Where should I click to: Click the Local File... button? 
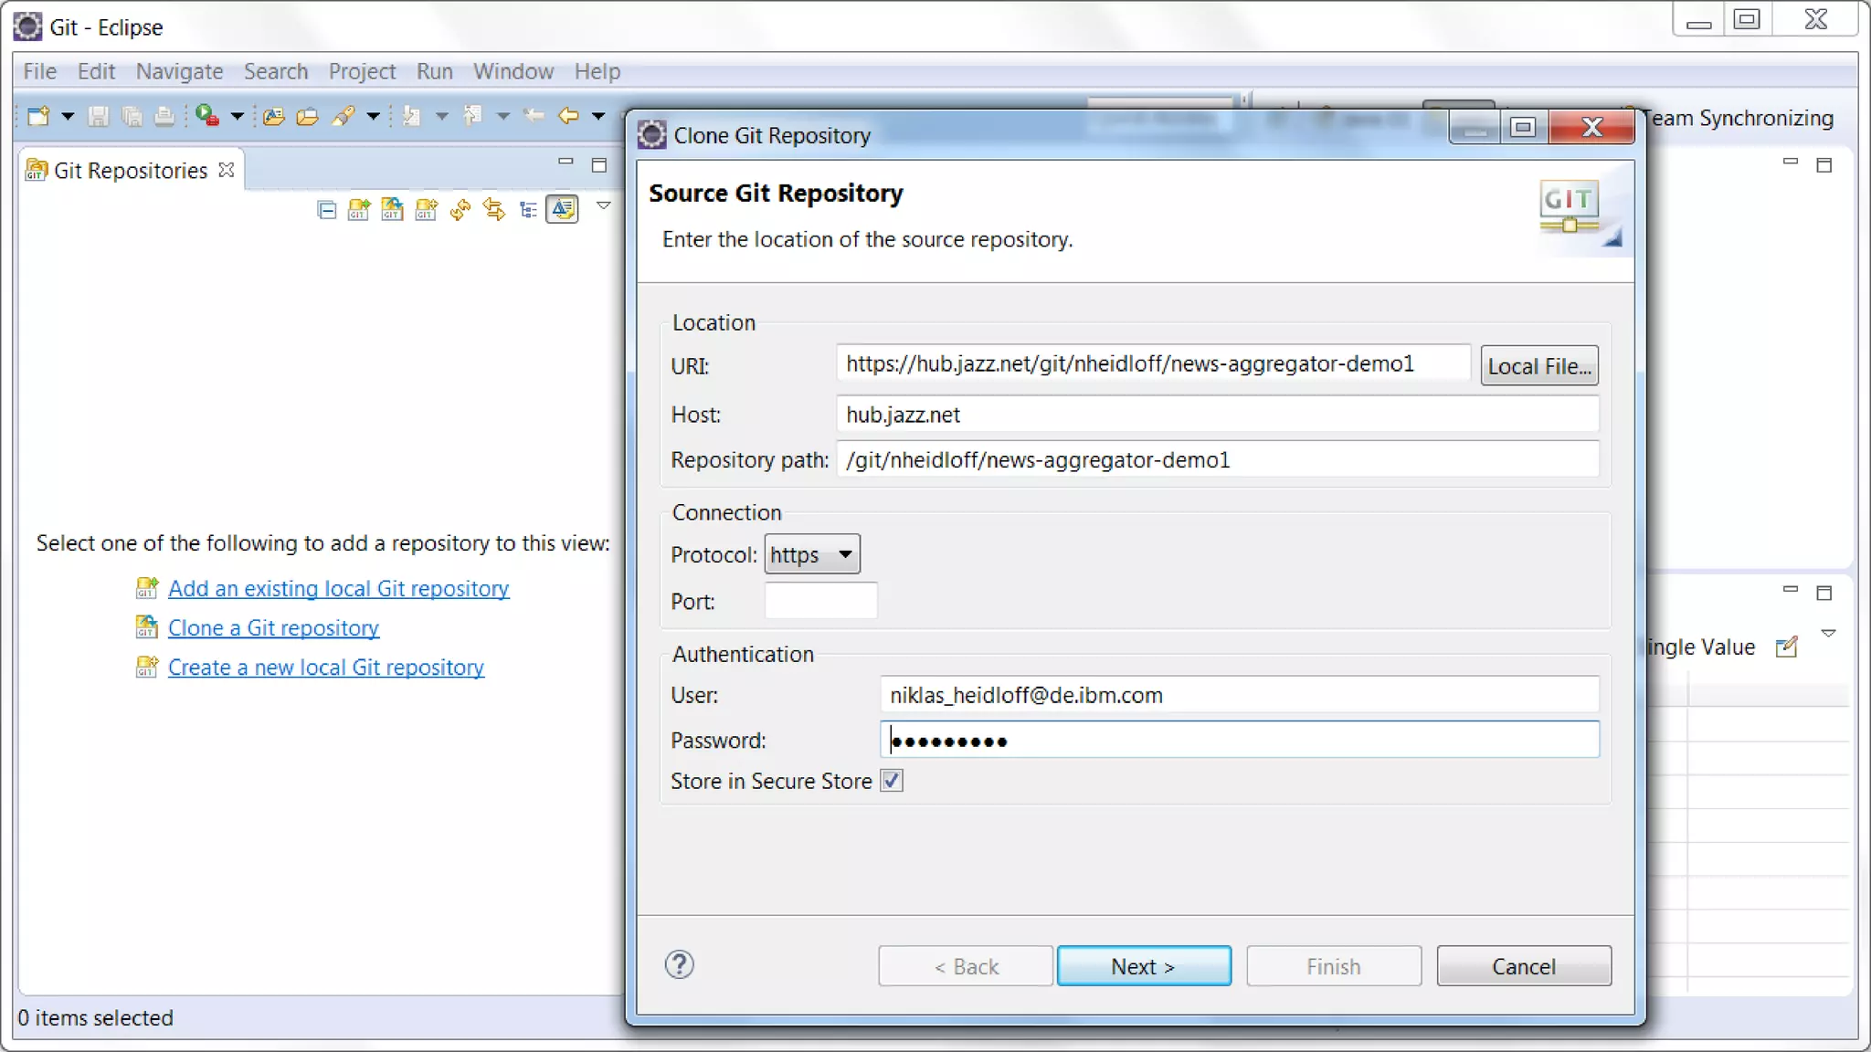tap(1539, 366)
